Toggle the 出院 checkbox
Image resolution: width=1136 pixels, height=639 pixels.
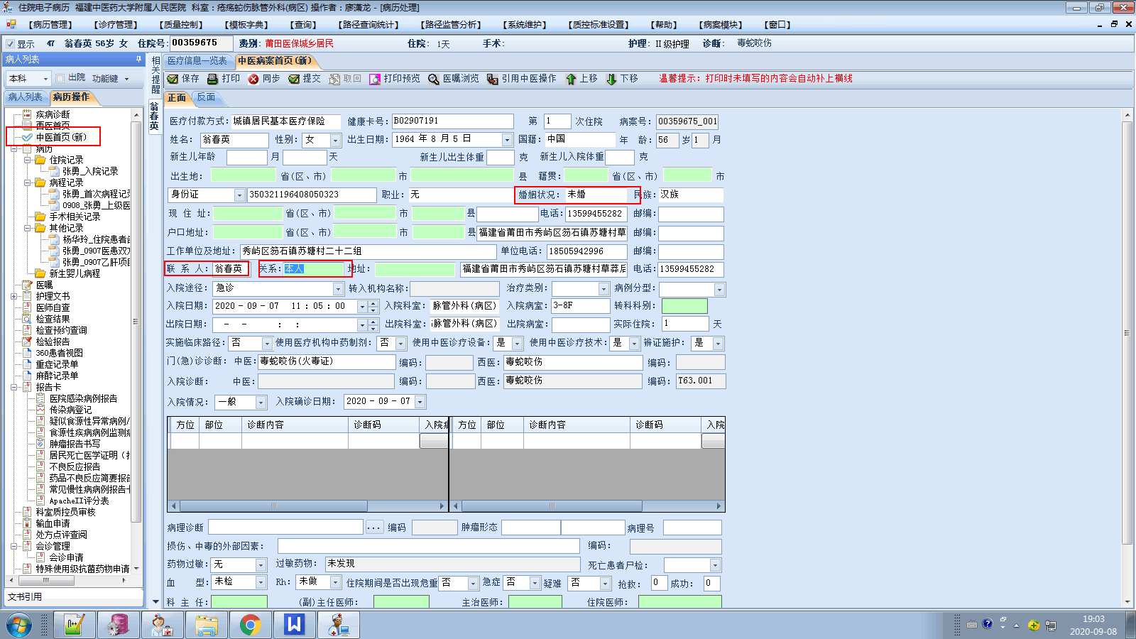(60, 78)
